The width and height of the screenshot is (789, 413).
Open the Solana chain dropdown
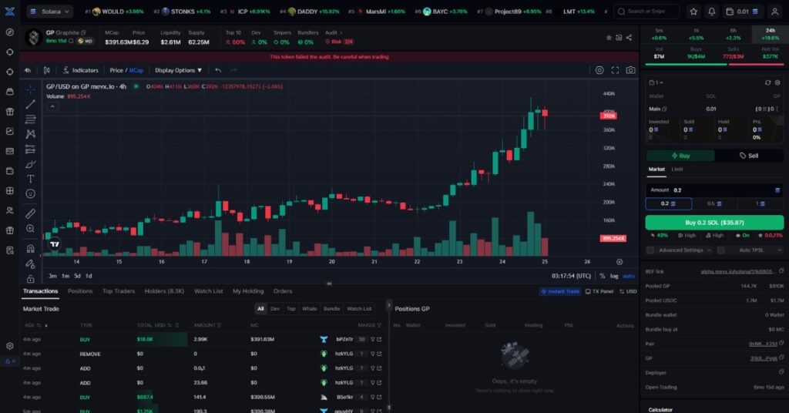(x=49, y=11)
